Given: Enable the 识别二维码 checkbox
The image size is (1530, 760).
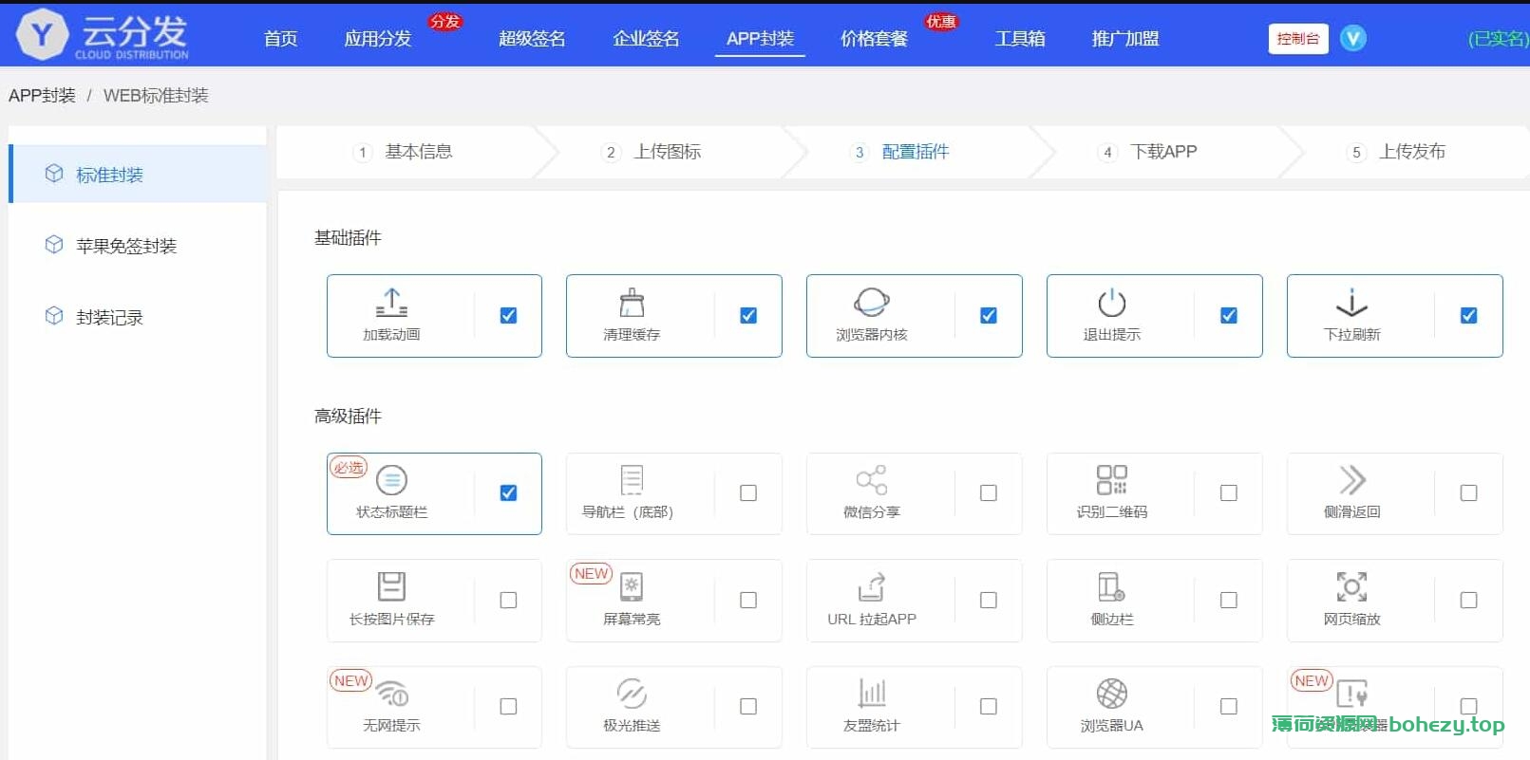Looking at the screenshot, I should [x=1229, y=492].
